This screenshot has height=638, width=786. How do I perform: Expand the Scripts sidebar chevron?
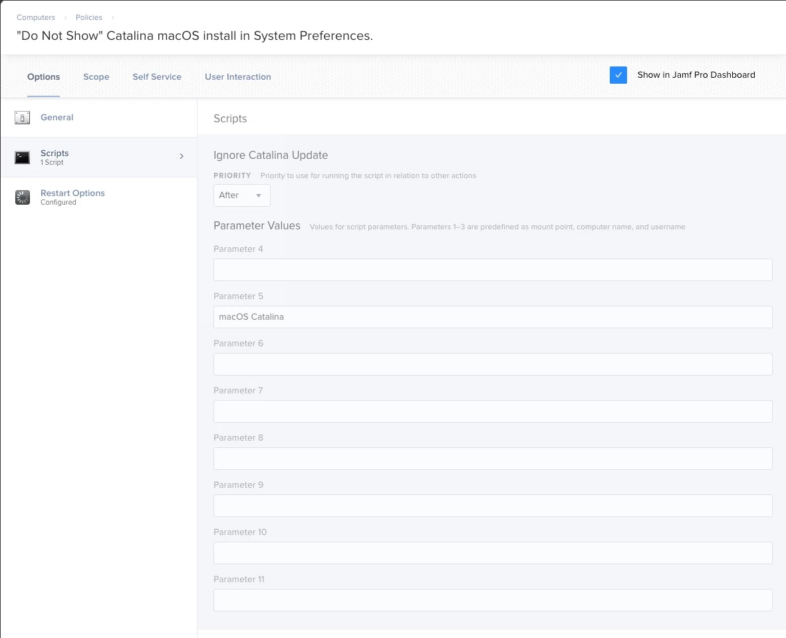click(182, 156)
